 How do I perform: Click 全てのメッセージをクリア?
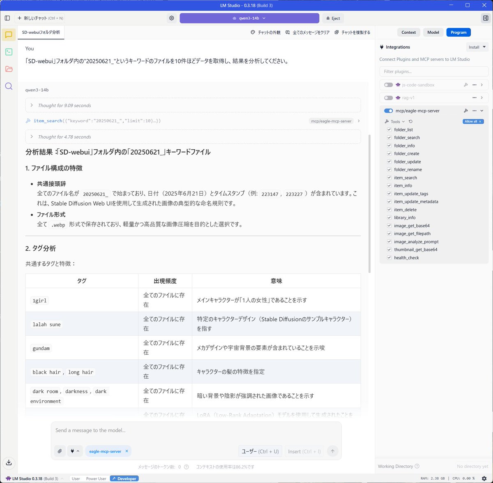307,32
